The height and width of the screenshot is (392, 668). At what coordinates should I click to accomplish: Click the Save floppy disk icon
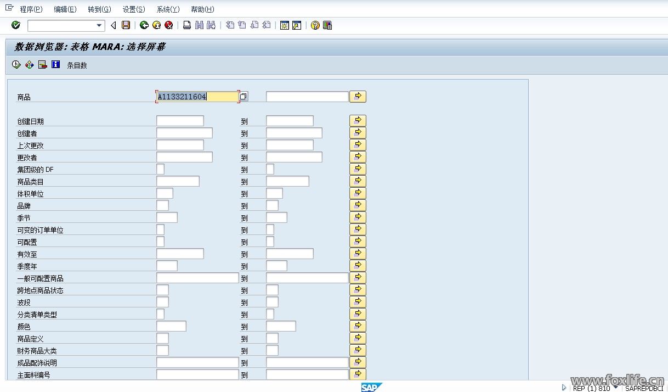[126, 25]
